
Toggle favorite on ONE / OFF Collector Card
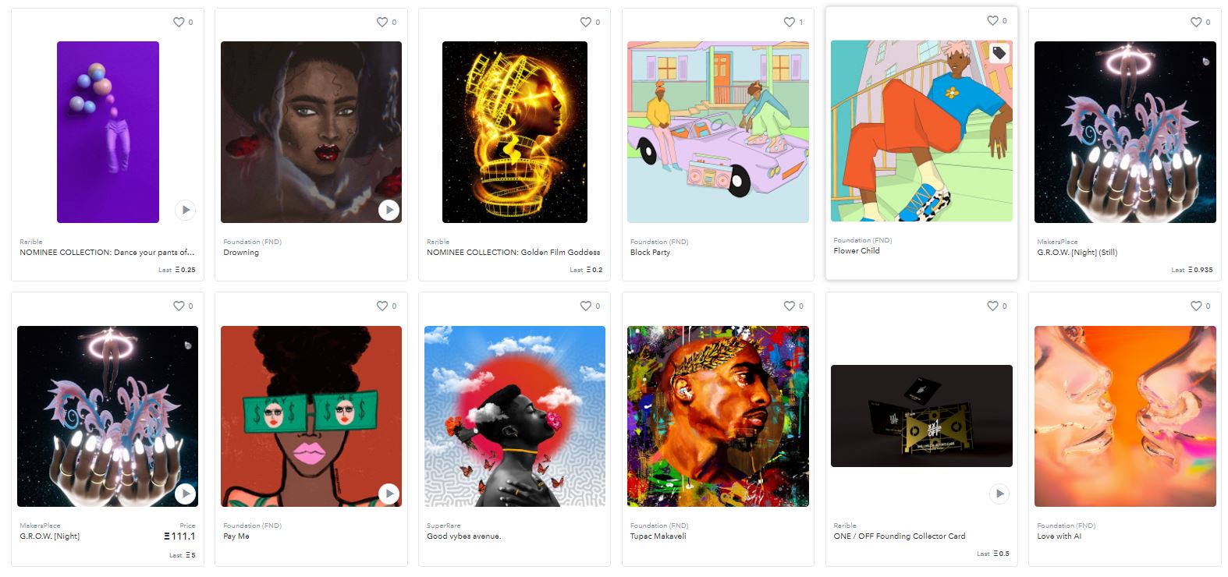click(x=992, y=306)
